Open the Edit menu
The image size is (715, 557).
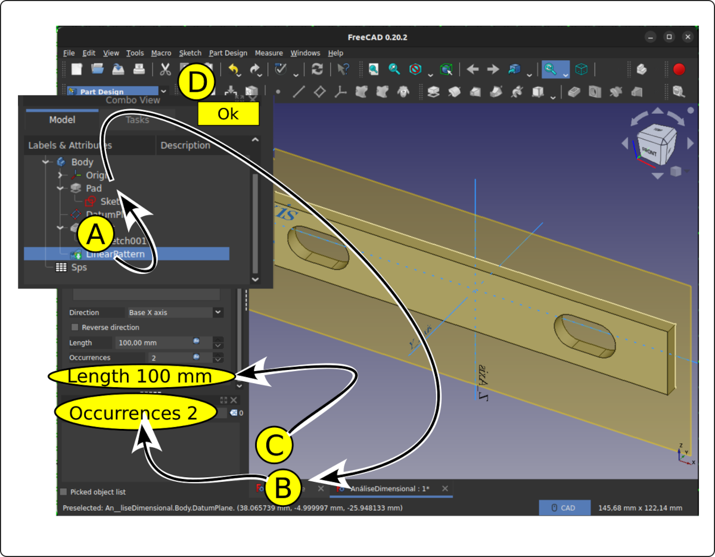pos(89,53)
